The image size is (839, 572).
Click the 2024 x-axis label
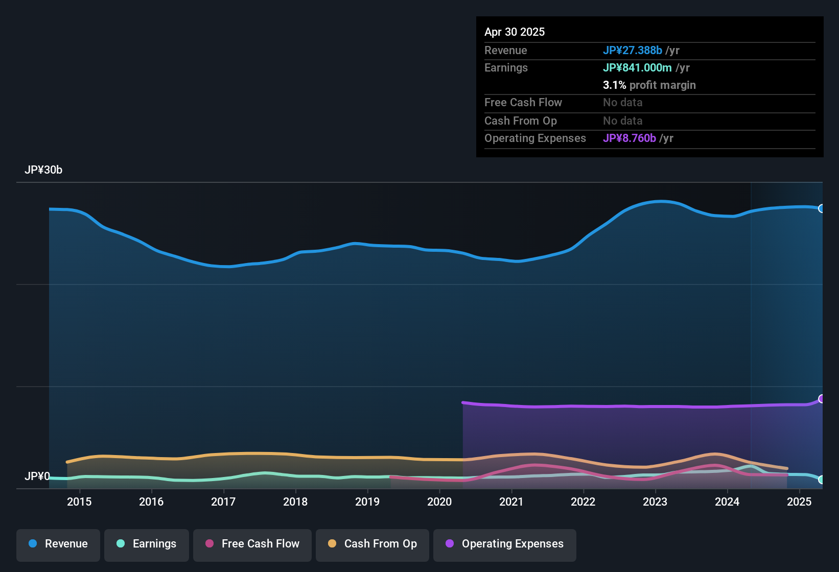pos(727,502)
